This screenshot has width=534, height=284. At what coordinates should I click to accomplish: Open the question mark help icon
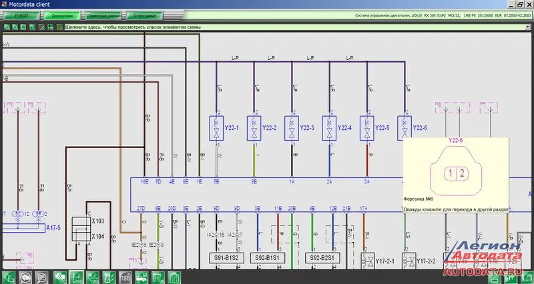pos(32,27)
